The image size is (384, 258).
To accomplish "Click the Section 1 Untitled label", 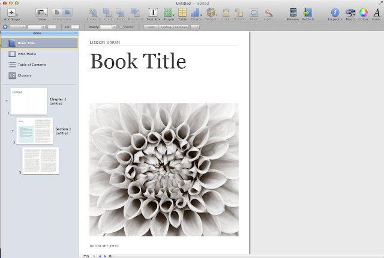I will coord(63,131).
